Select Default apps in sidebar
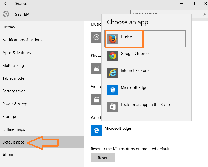The image size is (208, 167). [42, 142]
